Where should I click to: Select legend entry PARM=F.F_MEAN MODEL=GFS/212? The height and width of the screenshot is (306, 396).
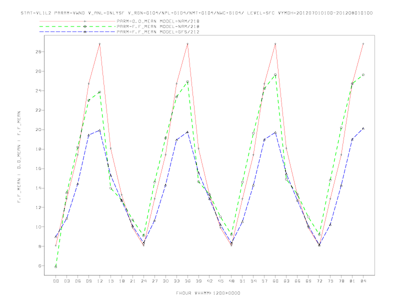point(158,32)
